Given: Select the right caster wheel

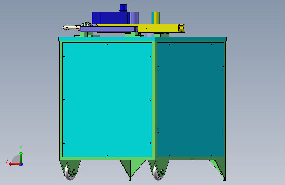Looking at the screenshot, I should [x=157, y=173].
